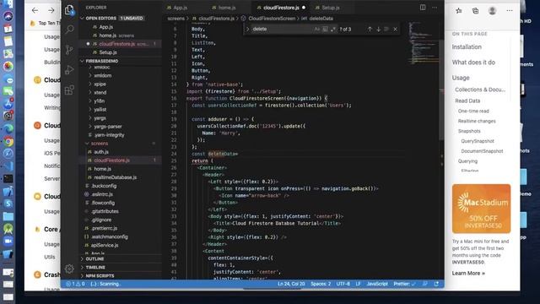Open auth.js in screens folder

coord(101,152)
